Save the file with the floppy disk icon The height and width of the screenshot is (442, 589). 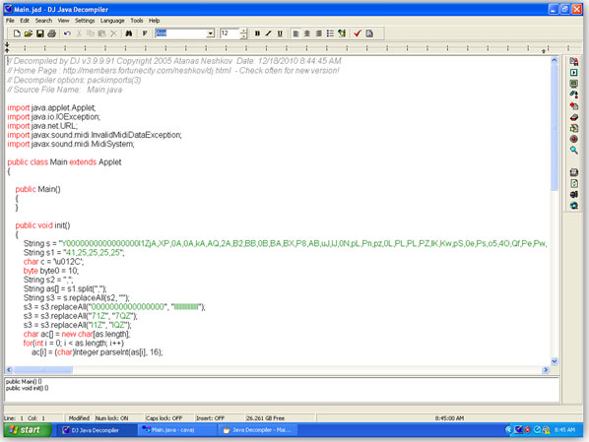pos(39,33)
